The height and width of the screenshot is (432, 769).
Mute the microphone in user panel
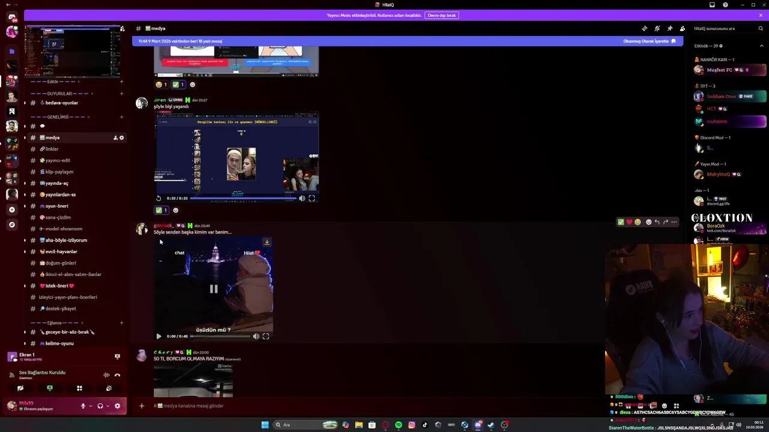(x=83, y=406)
